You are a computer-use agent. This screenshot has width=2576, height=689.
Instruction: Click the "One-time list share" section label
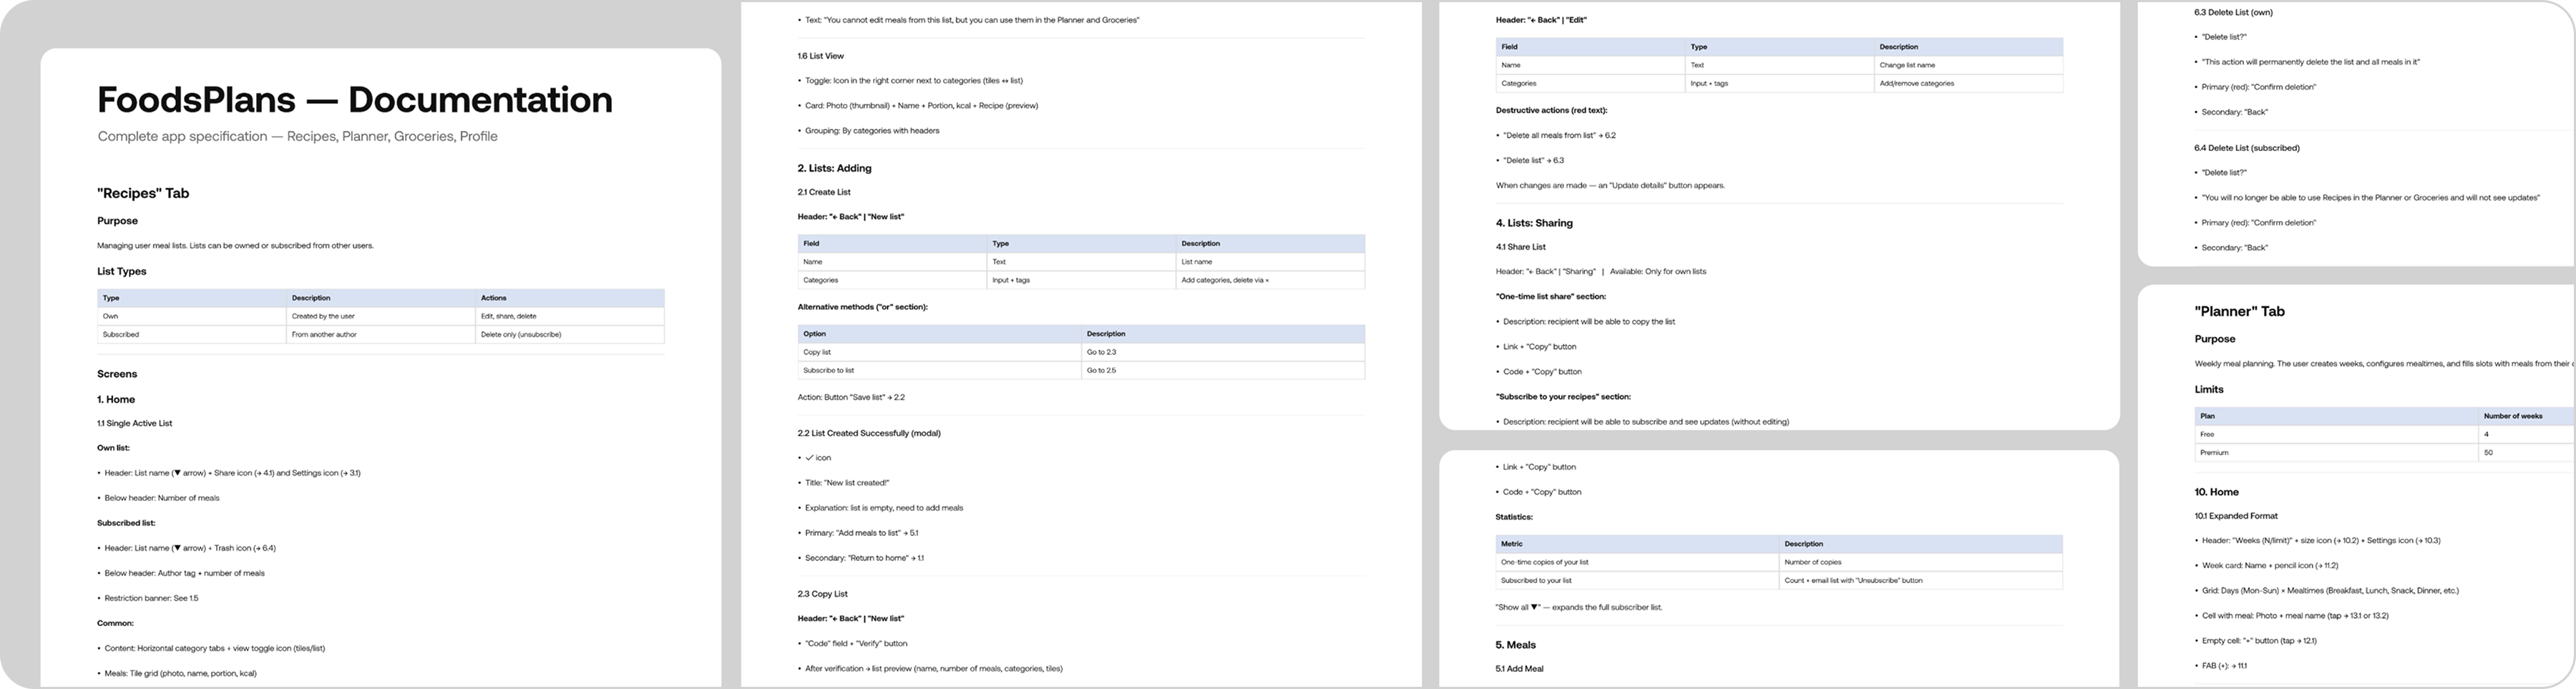tap(1551, 297)
